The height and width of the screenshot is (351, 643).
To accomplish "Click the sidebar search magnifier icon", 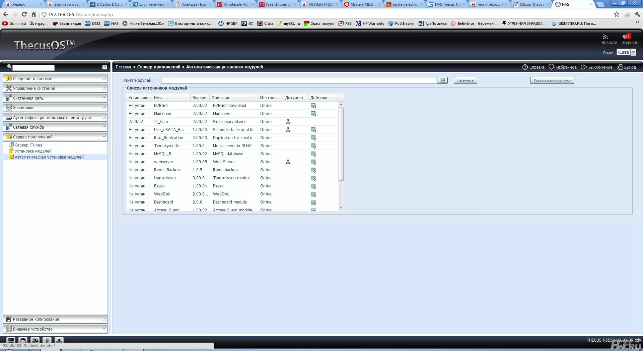I will pos(9,67).
